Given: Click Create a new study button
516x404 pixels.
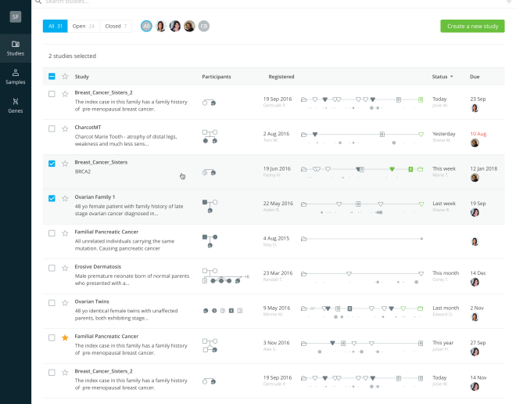Looking at the screenshot, I should pos(472,26).
